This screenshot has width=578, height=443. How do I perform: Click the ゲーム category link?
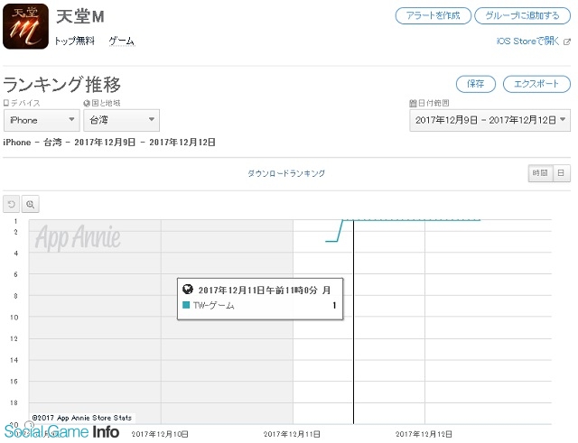click(x=122, y=41)
